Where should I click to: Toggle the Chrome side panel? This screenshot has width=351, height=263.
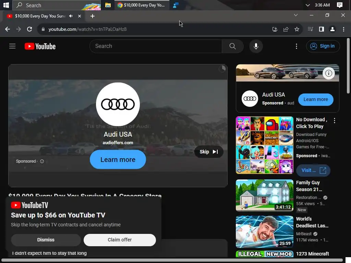pos(322,29)
